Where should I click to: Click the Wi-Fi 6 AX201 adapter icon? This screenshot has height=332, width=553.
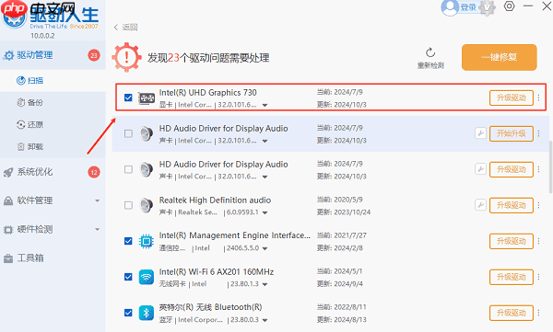click(x=146, y=277)
